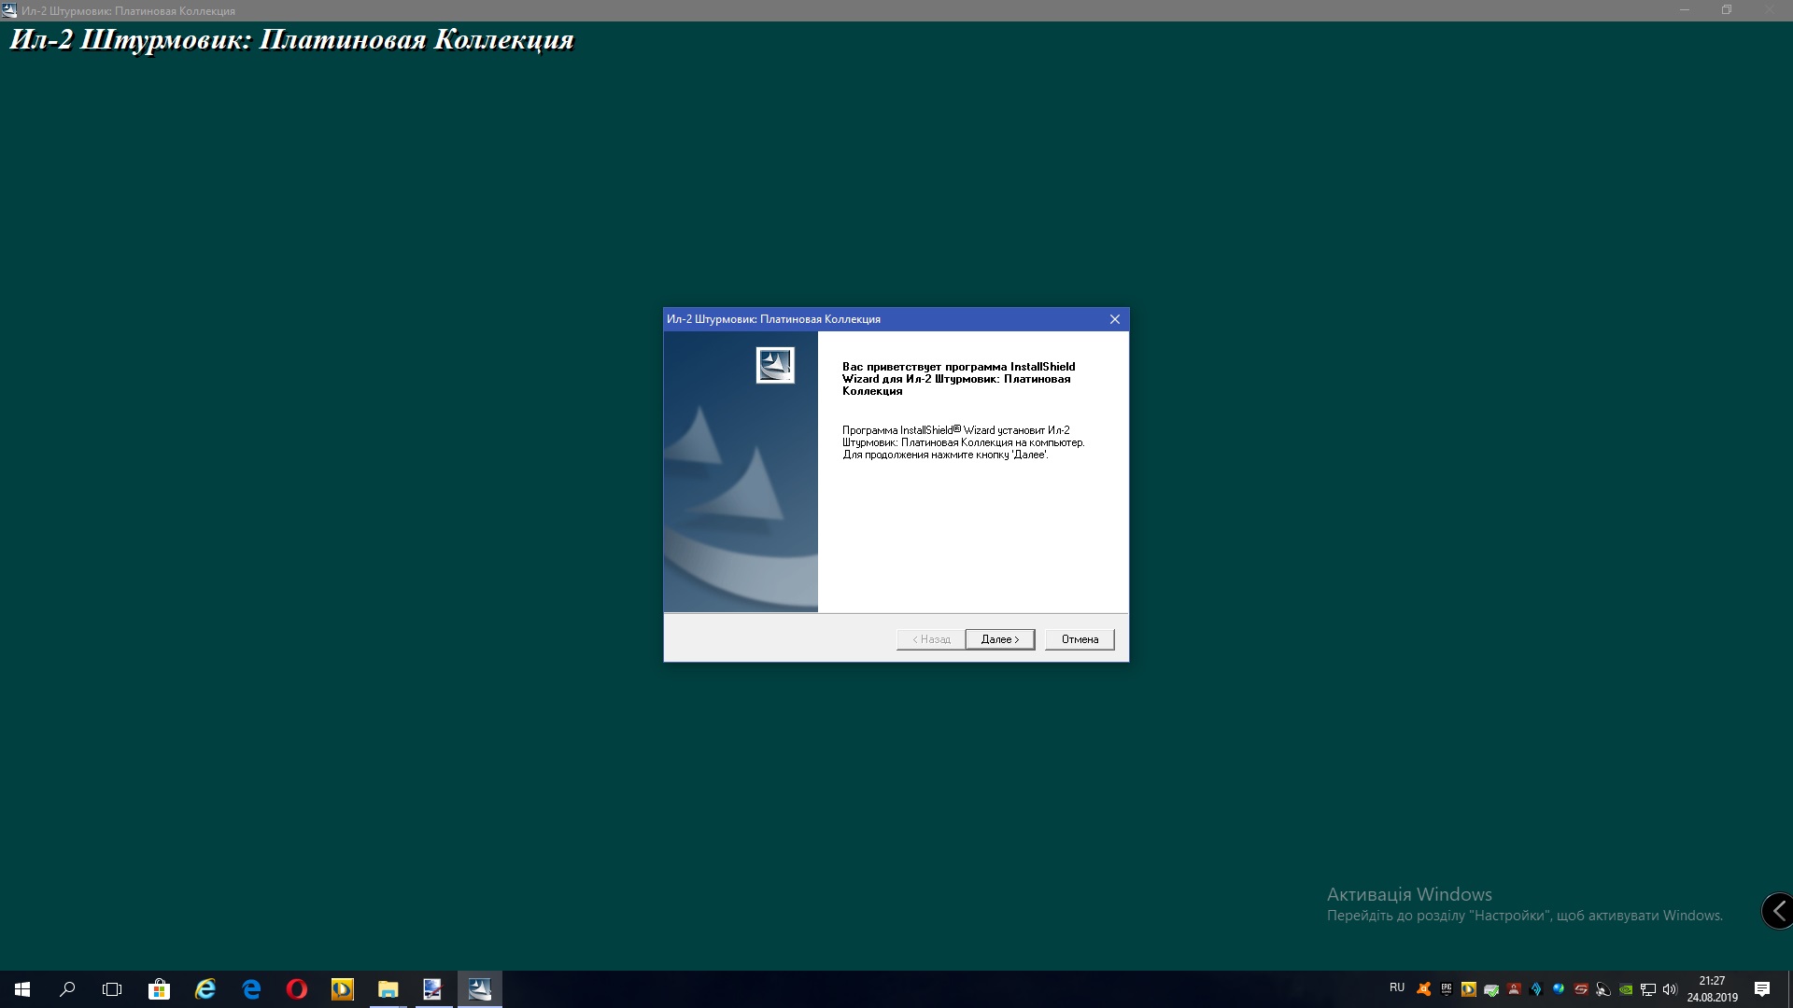Screen dimensions: 1793x1008
Task: Launch Internet Explorer from taskbar
Action: [x=205, y=989]
